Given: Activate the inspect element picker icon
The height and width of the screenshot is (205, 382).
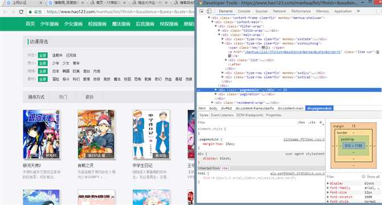Looking at the screenshot, I should 202,11.
